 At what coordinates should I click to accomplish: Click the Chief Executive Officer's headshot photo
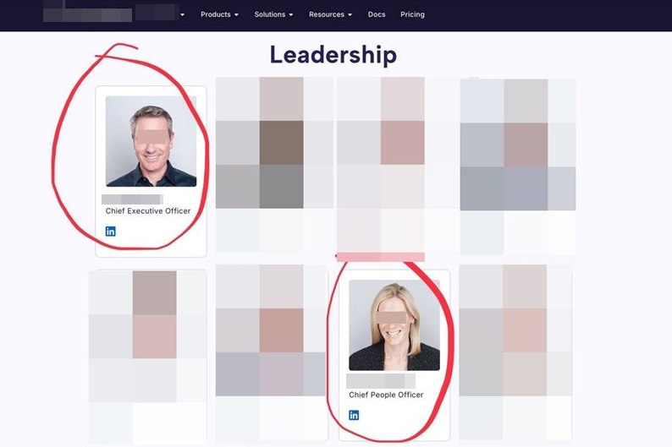151,141
